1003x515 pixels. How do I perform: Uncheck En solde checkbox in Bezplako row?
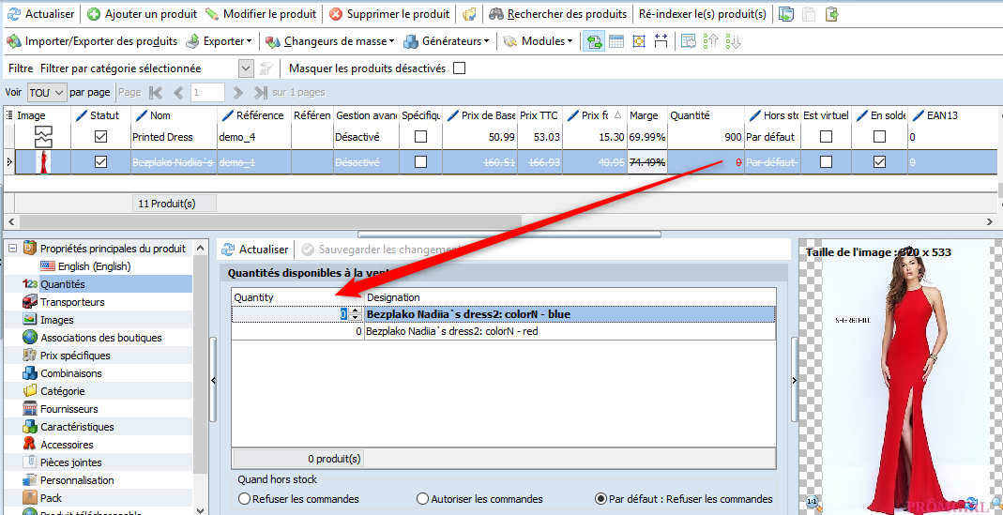pos(879,162)
